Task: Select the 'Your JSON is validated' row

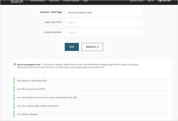Action: (91, 114)
